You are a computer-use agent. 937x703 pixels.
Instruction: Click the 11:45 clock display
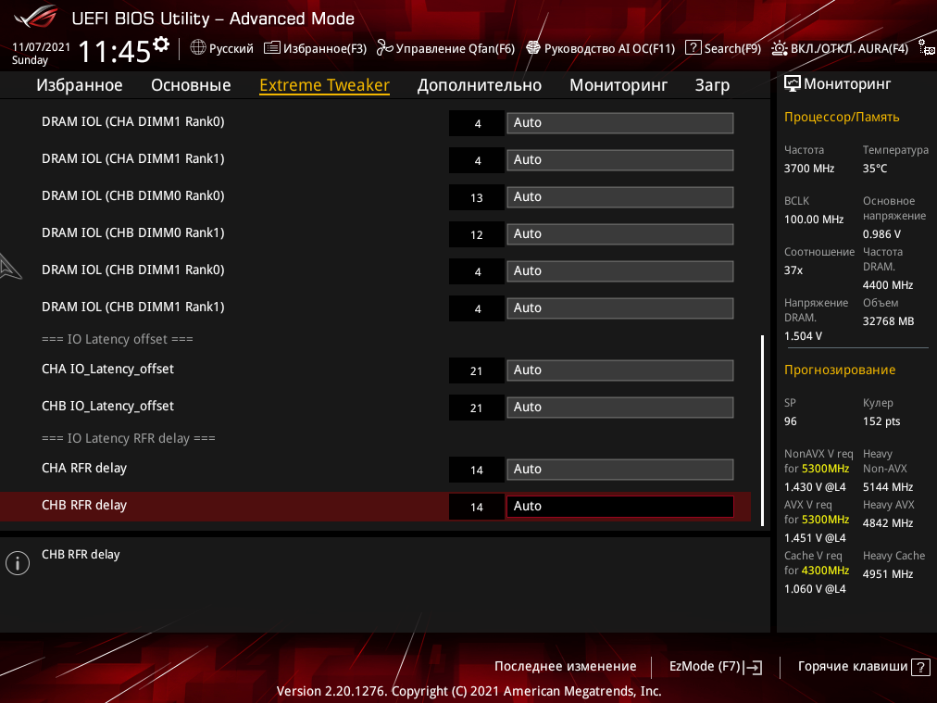pyautogui.click(x=114, y=52)
